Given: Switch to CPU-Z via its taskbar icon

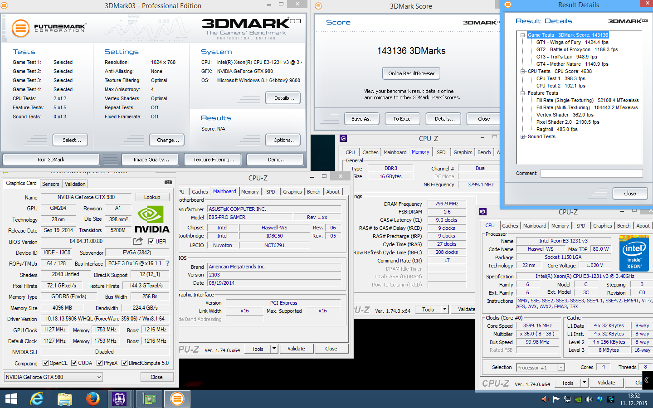Looking at the screenshot, I should pos(119,399).
